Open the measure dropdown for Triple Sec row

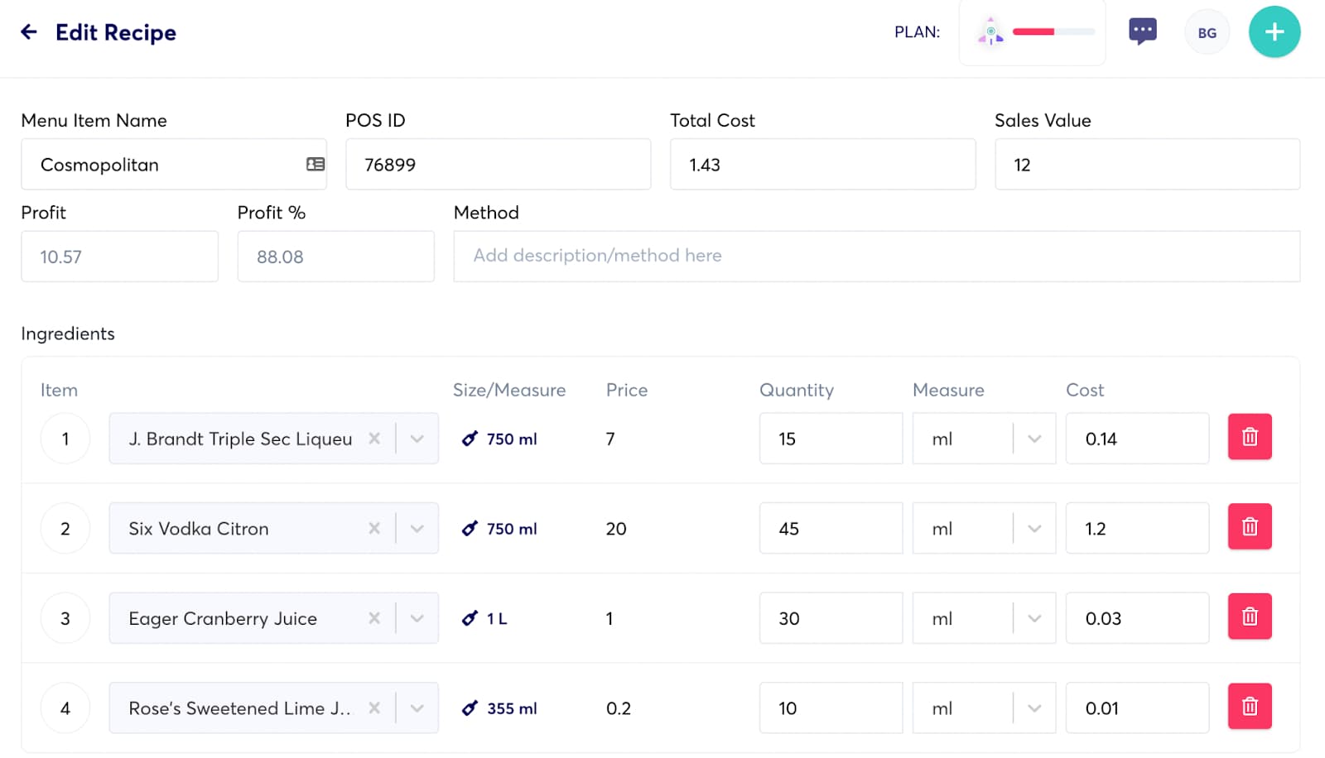(1034, 439)
